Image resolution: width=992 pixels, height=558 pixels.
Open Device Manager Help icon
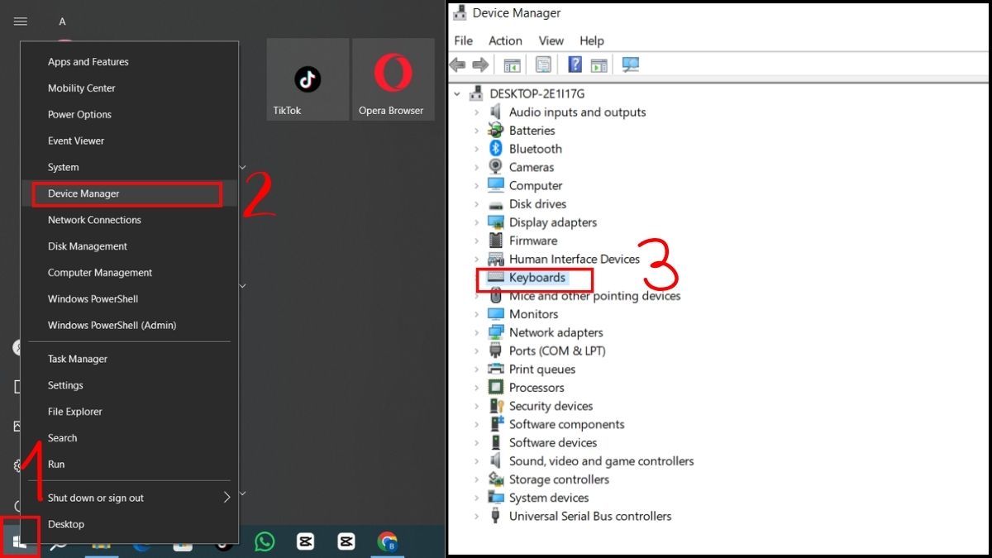point(575,64)
